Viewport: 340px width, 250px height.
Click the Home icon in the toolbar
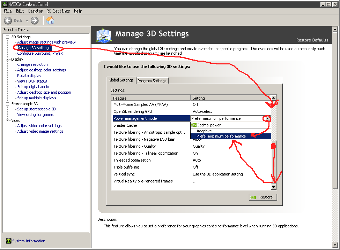[x=50, y=21]
